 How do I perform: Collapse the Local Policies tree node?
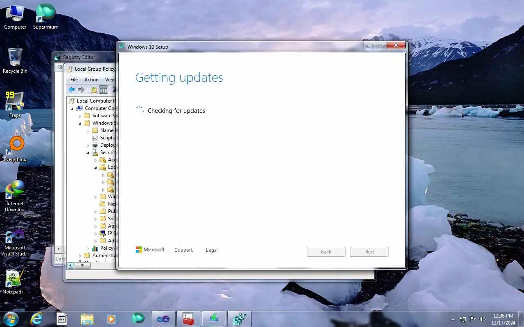[95, 167]
